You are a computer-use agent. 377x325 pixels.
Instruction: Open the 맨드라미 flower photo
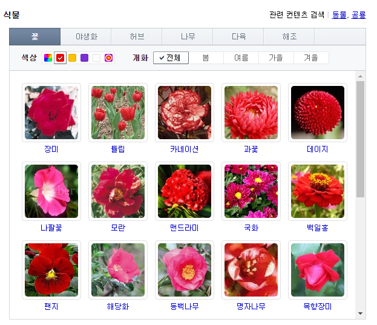185,191
